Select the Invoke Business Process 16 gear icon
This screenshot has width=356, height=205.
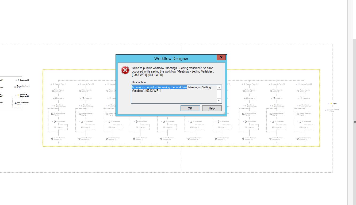(189, 139)
